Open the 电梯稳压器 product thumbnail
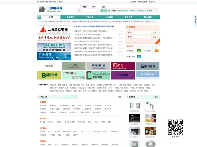The width and height of the screenshot is (197, 147). coord(135,105)
